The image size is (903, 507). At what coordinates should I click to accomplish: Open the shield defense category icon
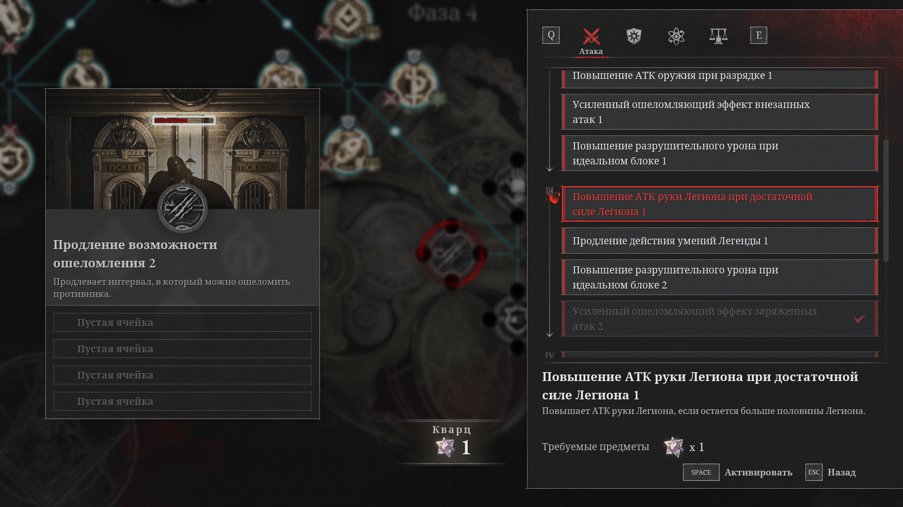pos(634,36)
